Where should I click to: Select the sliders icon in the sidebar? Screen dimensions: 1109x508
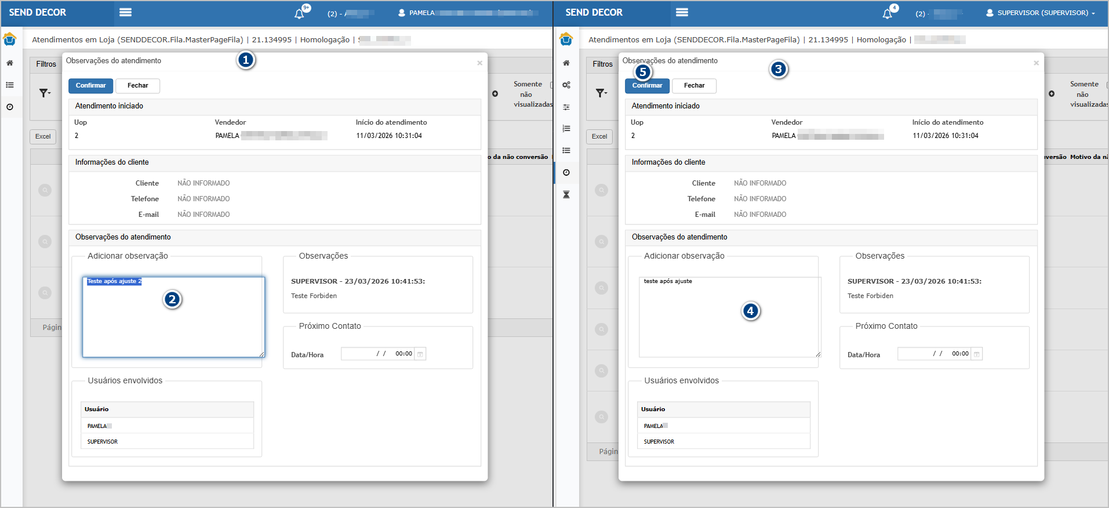[x=566, y=107]
